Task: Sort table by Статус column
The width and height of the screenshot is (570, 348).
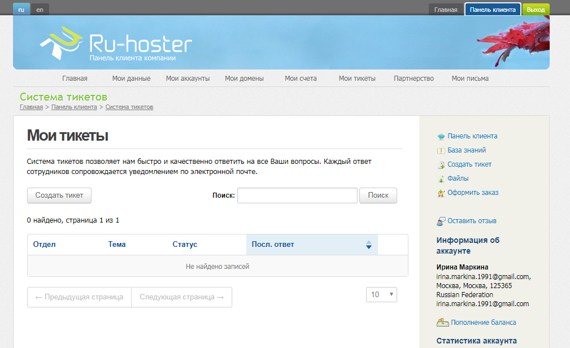Action: 185,245
